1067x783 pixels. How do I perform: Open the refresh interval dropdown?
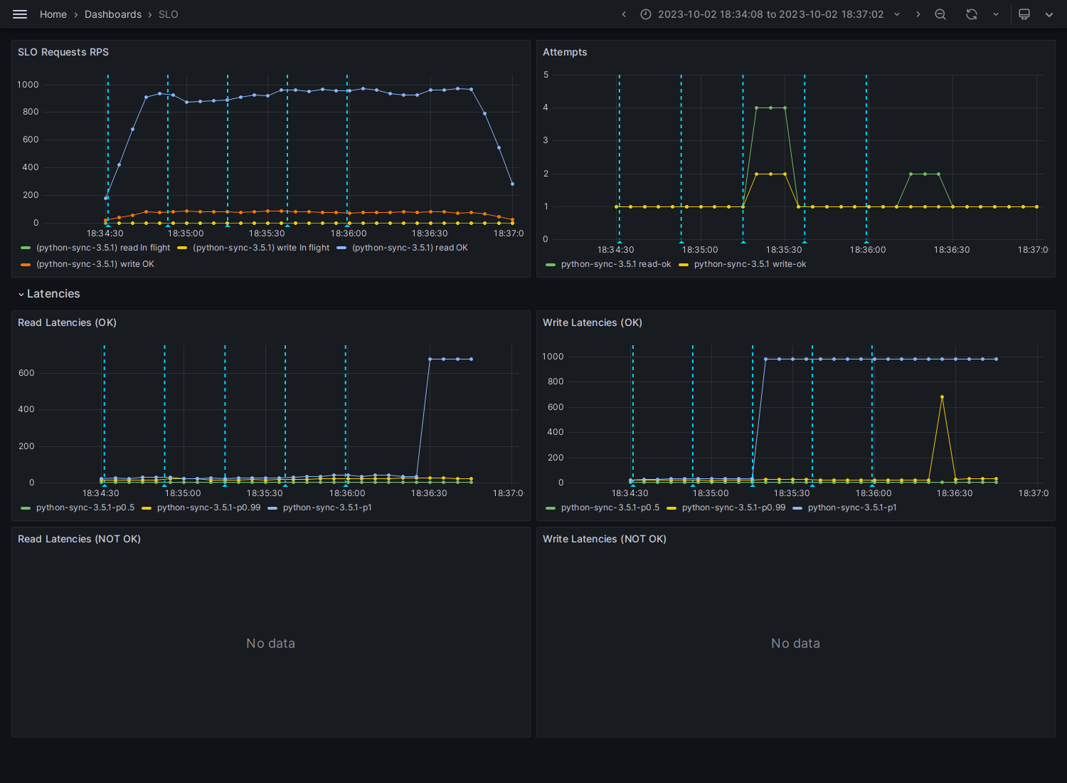[996, 14]
